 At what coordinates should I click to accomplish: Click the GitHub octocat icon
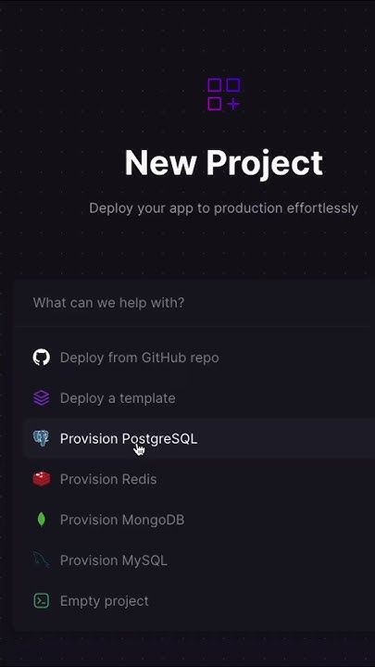42,358
